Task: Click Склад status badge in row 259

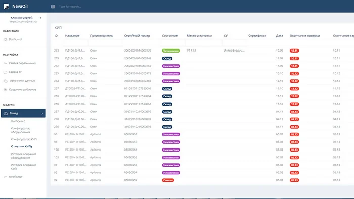Action: [x=167, y=104]
